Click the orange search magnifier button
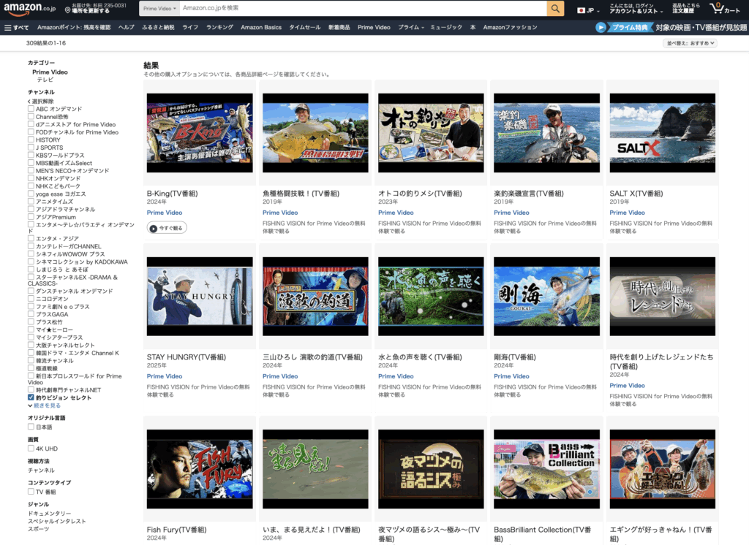The height and width of the screenshot is (545, 749). [x=556, y=8]
